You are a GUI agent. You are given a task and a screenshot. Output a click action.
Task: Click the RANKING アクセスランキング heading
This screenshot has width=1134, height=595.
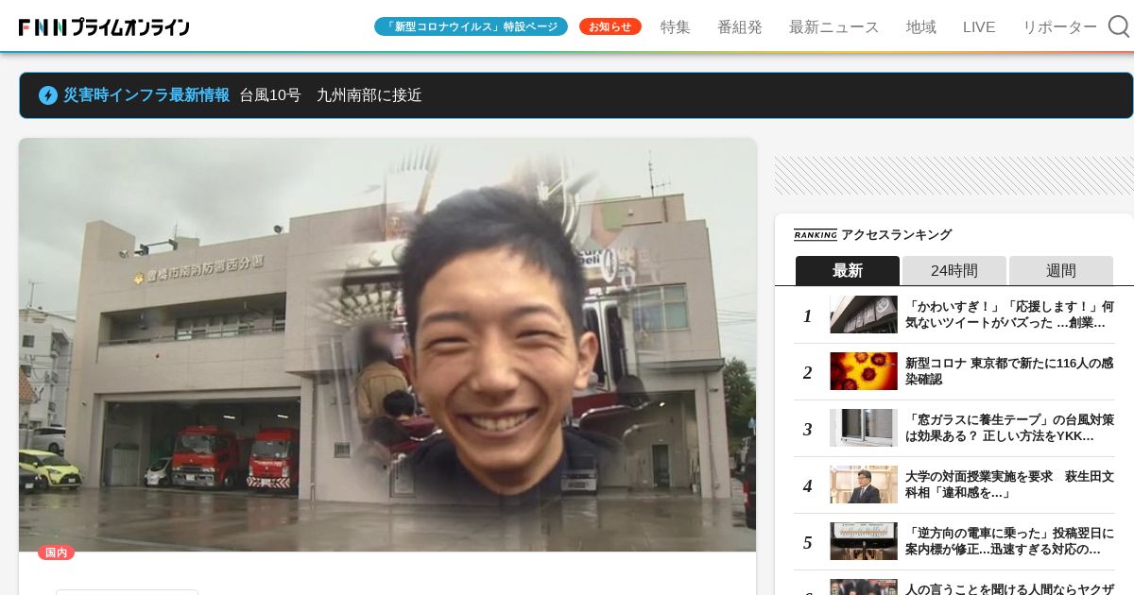[x=872, y=235]
